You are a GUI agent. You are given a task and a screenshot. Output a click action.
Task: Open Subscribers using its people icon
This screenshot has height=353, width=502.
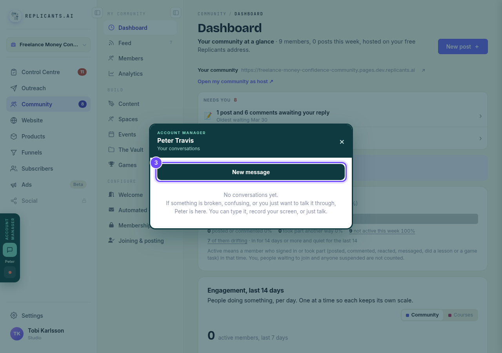[14, 169]
